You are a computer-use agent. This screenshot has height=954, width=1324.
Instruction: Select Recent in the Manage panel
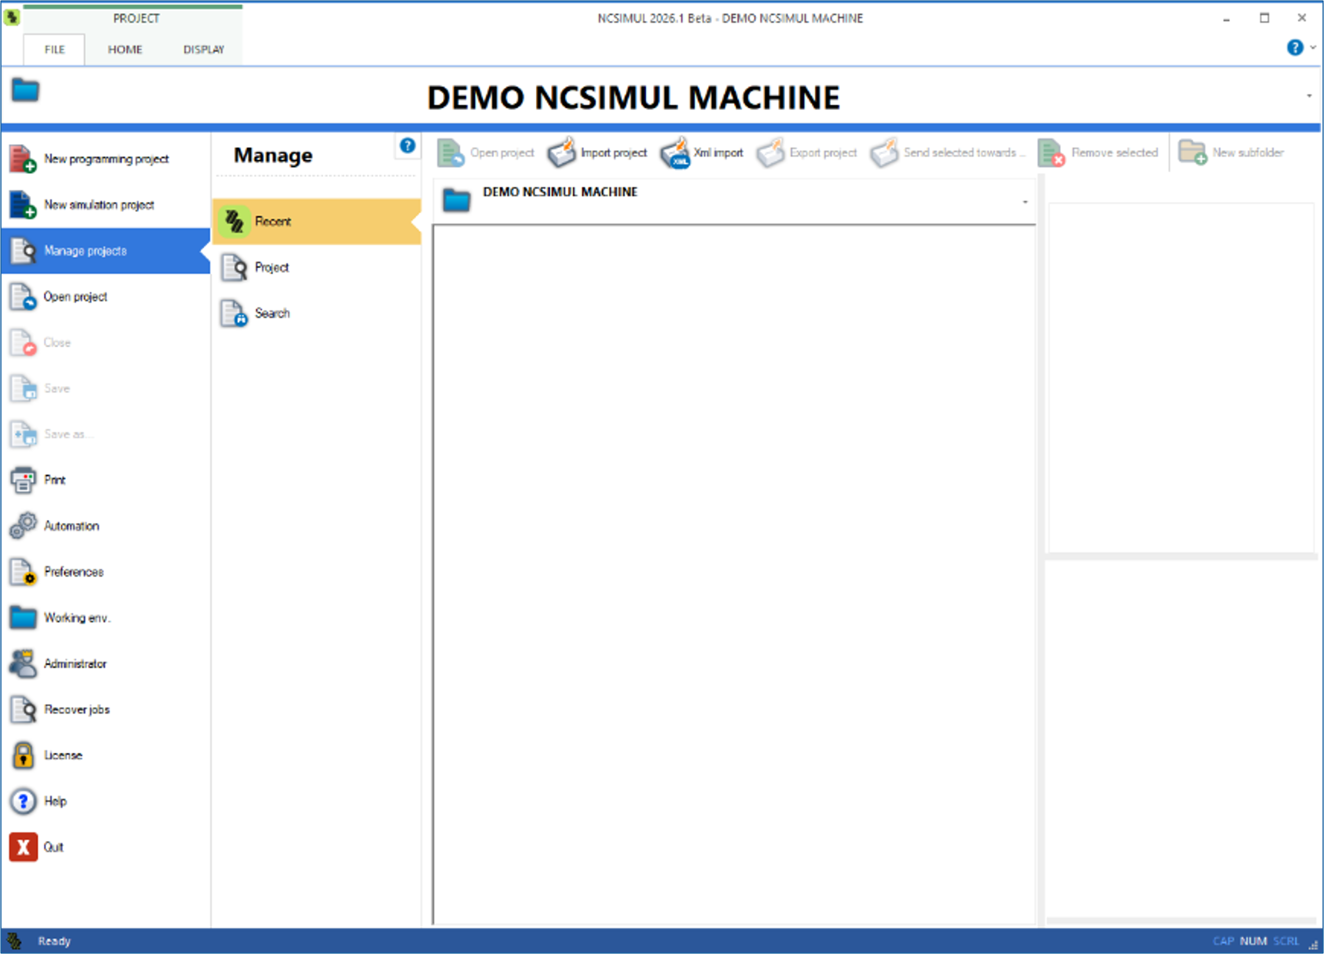pyautogui.click(x=316, y=222)
